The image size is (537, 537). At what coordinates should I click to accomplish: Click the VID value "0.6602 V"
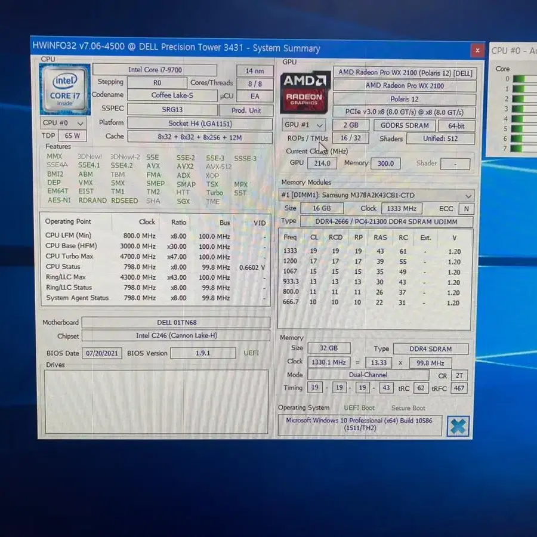point(252,267)
